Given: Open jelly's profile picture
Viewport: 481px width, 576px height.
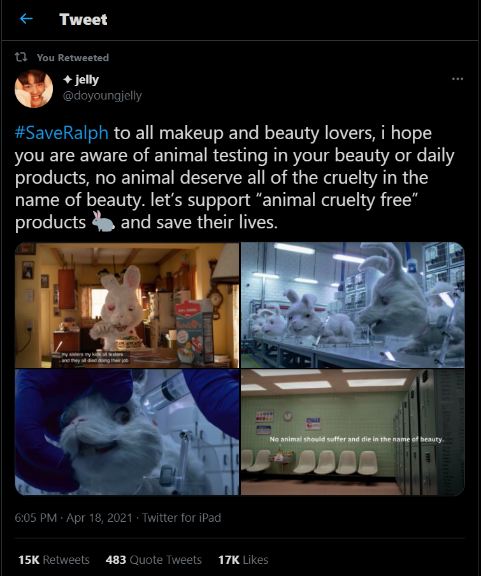Looking at the screenshot, I should click(34, 89).
